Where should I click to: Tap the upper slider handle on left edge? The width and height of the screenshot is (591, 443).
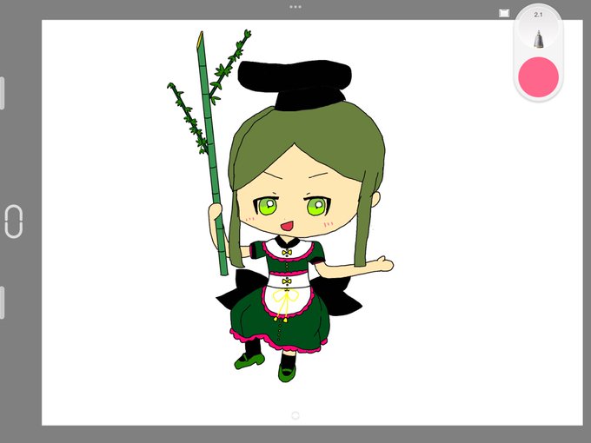[2, 93]
